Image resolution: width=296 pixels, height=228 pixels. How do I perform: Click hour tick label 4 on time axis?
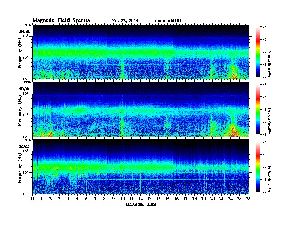pyautogui.click(x=68, y=199)
